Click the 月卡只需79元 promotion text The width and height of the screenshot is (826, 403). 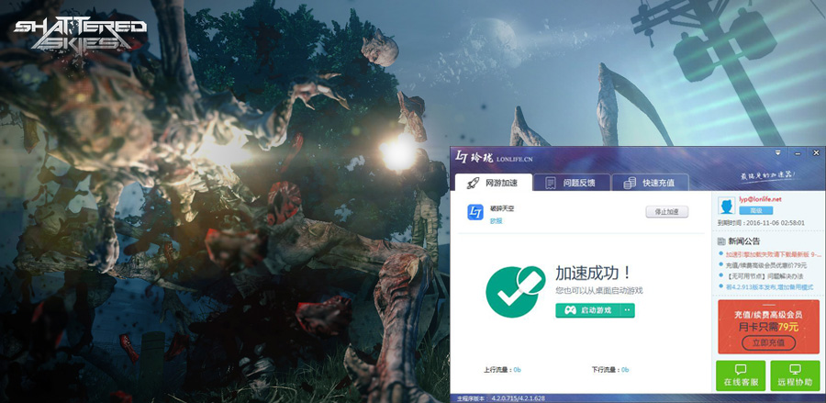click(768, 327)
